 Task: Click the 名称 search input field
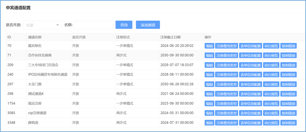[x=94, y=25]
